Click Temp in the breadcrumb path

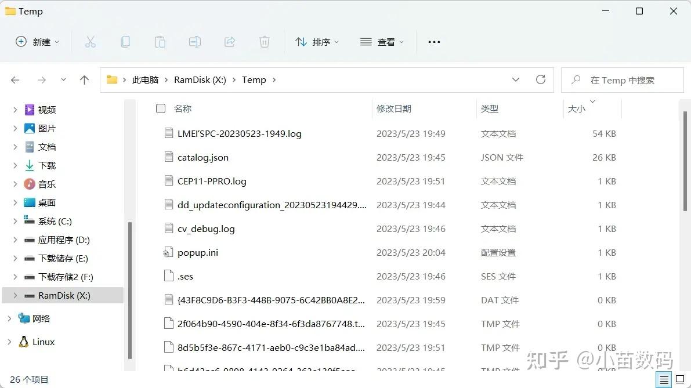click(254, 79)
